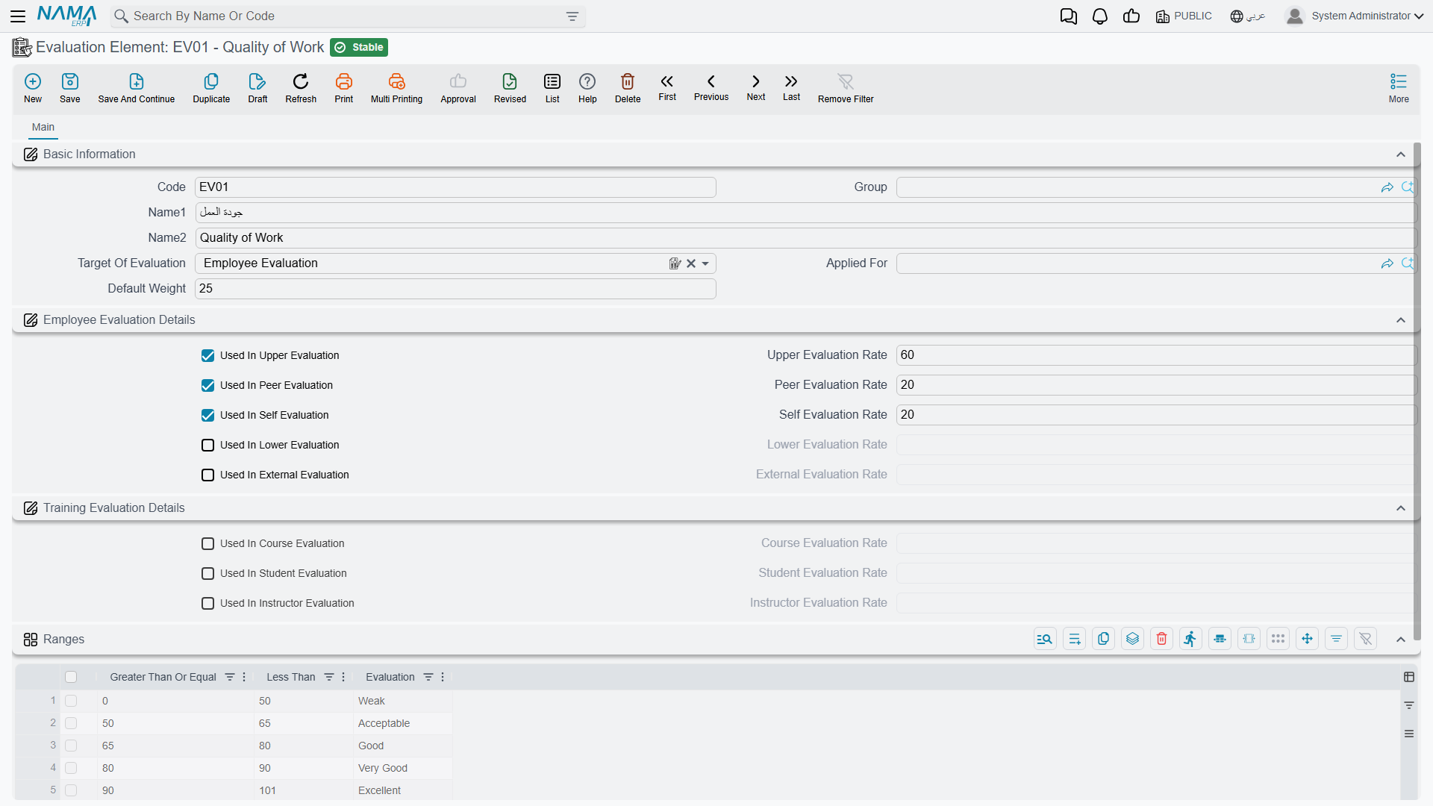The width and height of the screenshot is (1433, 806).
Task: Collapse the Basic Information section
Action: [1401, 154]
